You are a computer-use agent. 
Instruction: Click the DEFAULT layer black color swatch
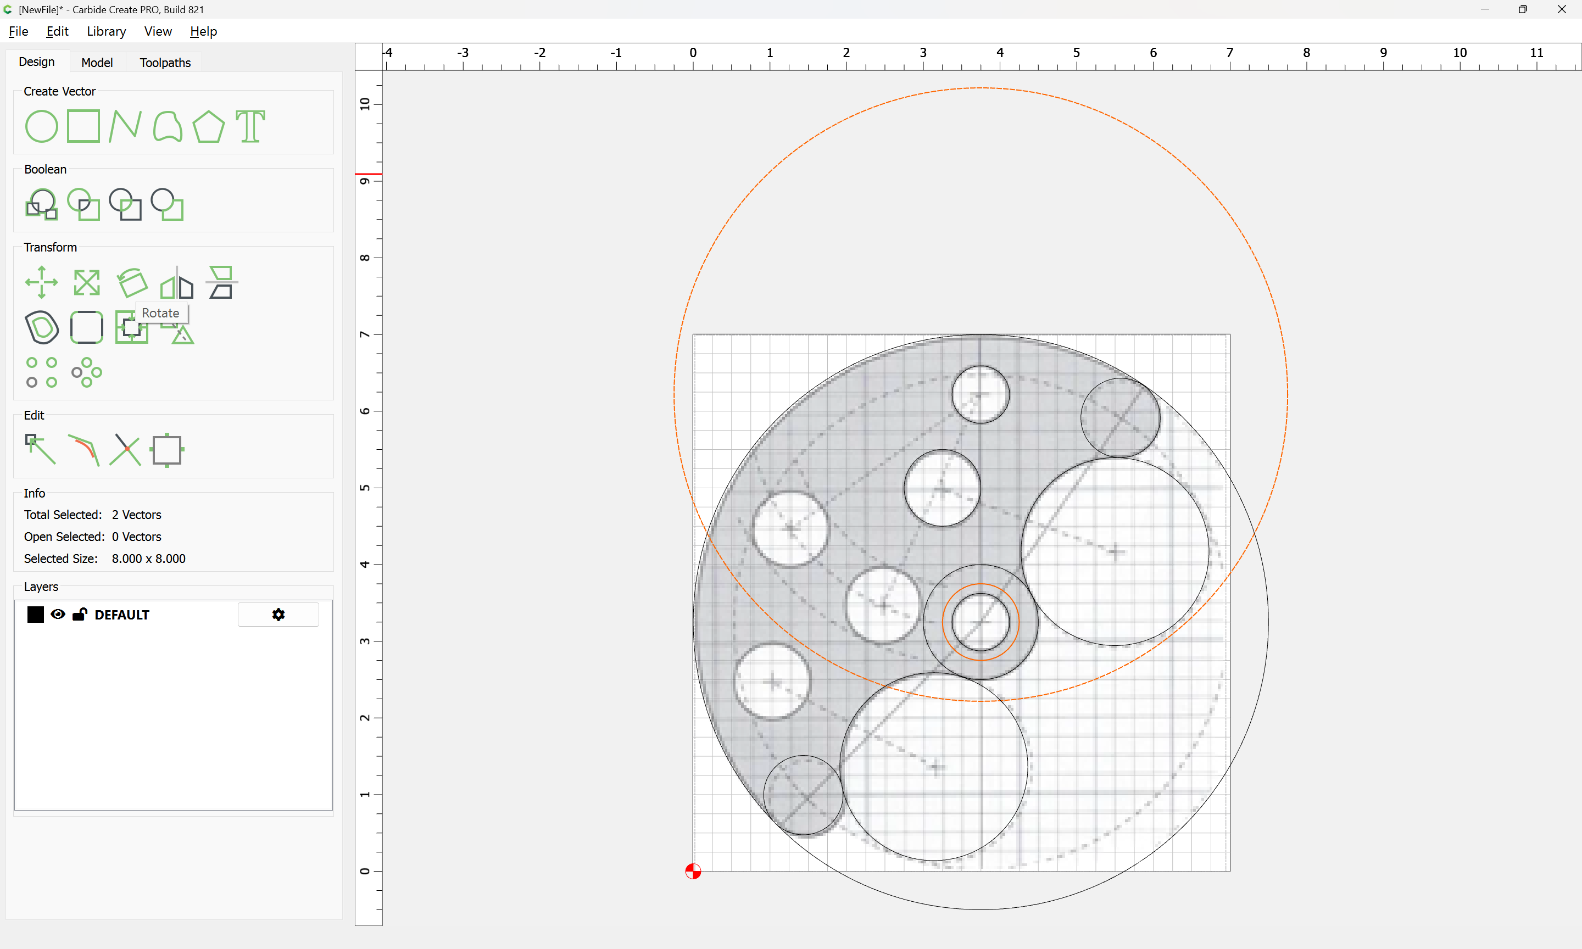tap(35, 614)
